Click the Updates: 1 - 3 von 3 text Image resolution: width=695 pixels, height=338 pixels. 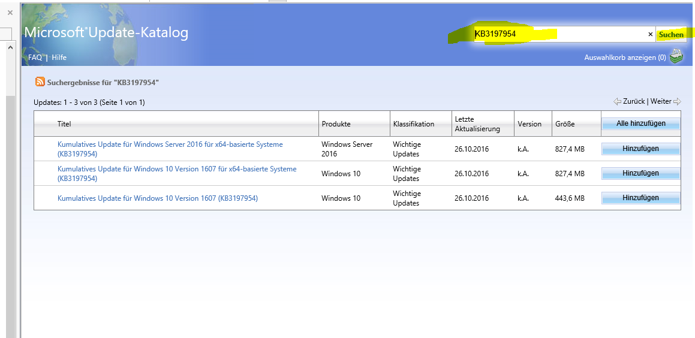coord(89,102)
